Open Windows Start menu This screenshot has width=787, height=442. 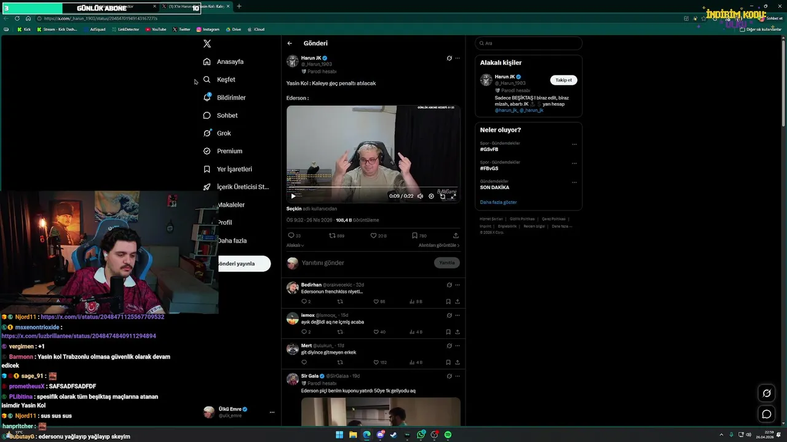tap(339, 435)
